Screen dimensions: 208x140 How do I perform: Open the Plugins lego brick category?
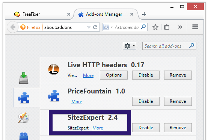point(24,136)
